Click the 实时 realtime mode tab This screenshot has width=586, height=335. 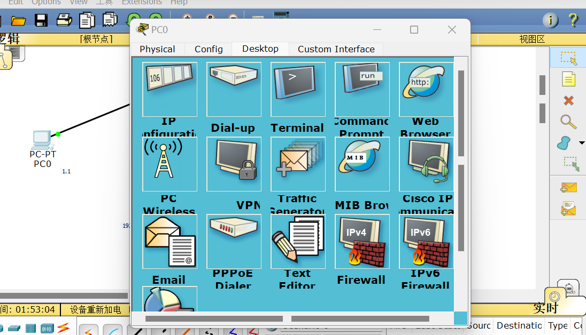coord(546,308)
